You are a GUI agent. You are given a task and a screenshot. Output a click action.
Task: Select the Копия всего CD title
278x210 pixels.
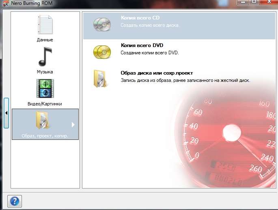pos(140,18)
